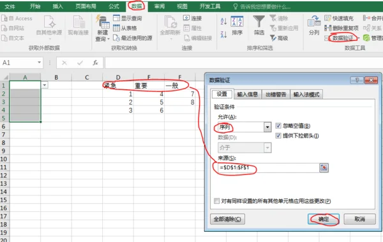This screenshot has width=383, height=242.
Task: Click 编辑链接 edit links
Action: pos(198,38)
